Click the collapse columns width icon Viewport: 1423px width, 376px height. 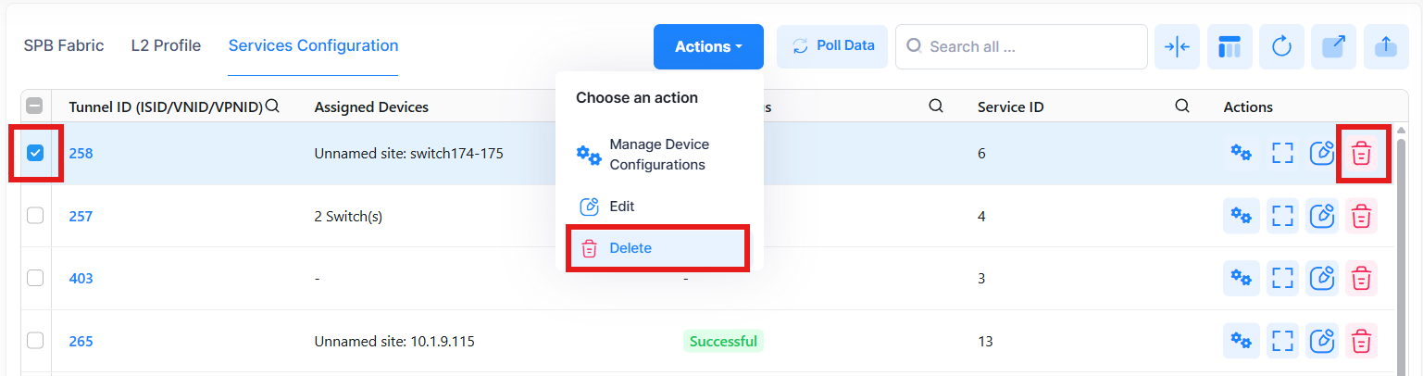click(1177, 46)
